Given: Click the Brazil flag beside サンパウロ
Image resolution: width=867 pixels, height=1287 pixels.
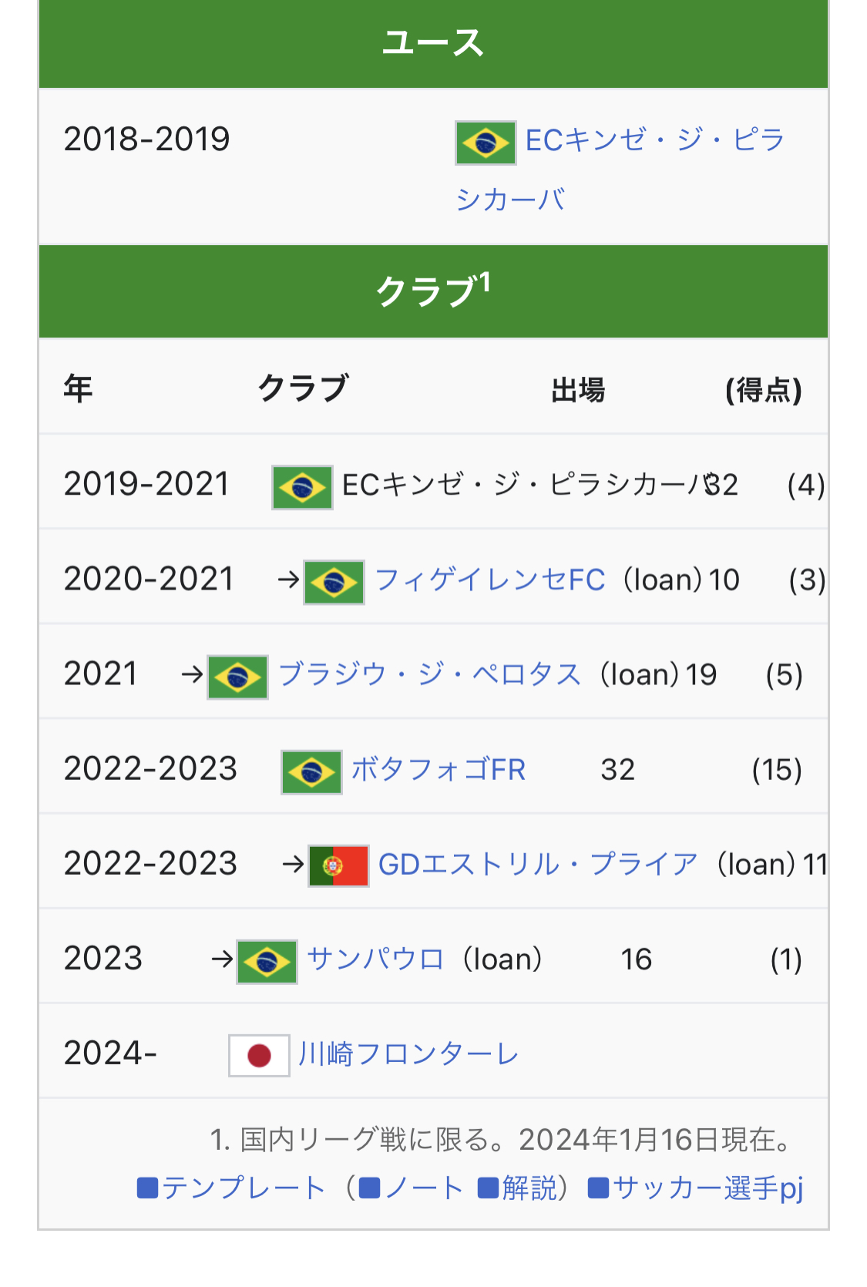Looking at the screenshot, I should [x=267, y=961].
